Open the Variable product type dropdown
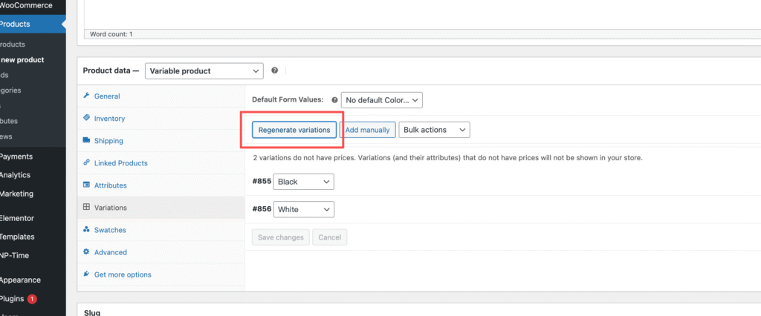The height and width of the screenshot is (316, 761). click(204, 71)
